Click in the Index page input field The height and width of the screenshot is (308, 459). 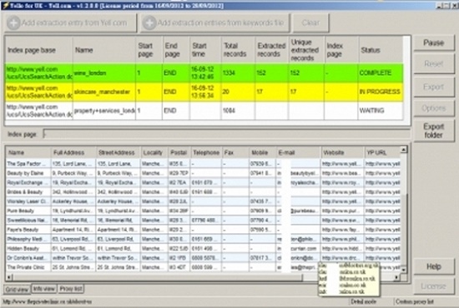tap(226, 134)
